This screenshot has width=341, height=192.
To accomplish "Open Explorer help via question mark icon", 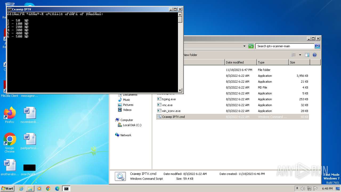I will coord(314,55).
